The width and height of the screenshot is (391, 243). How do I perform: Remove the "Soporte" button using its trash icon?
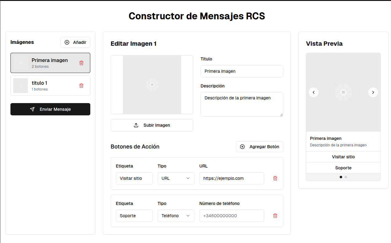click(275, 216)
